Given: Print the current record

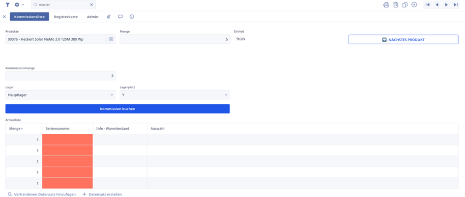Looking at the screenshot, I should pyautogui.click(x=386, y=5).
